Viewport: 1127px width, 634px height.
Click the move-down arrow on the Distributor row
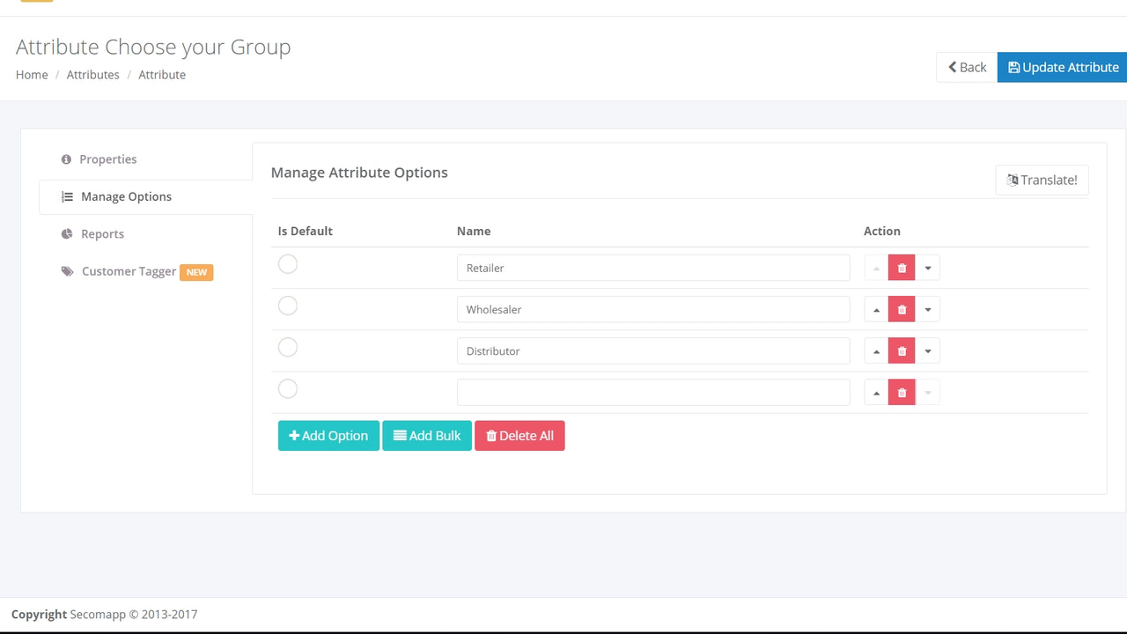click(928, 350)
